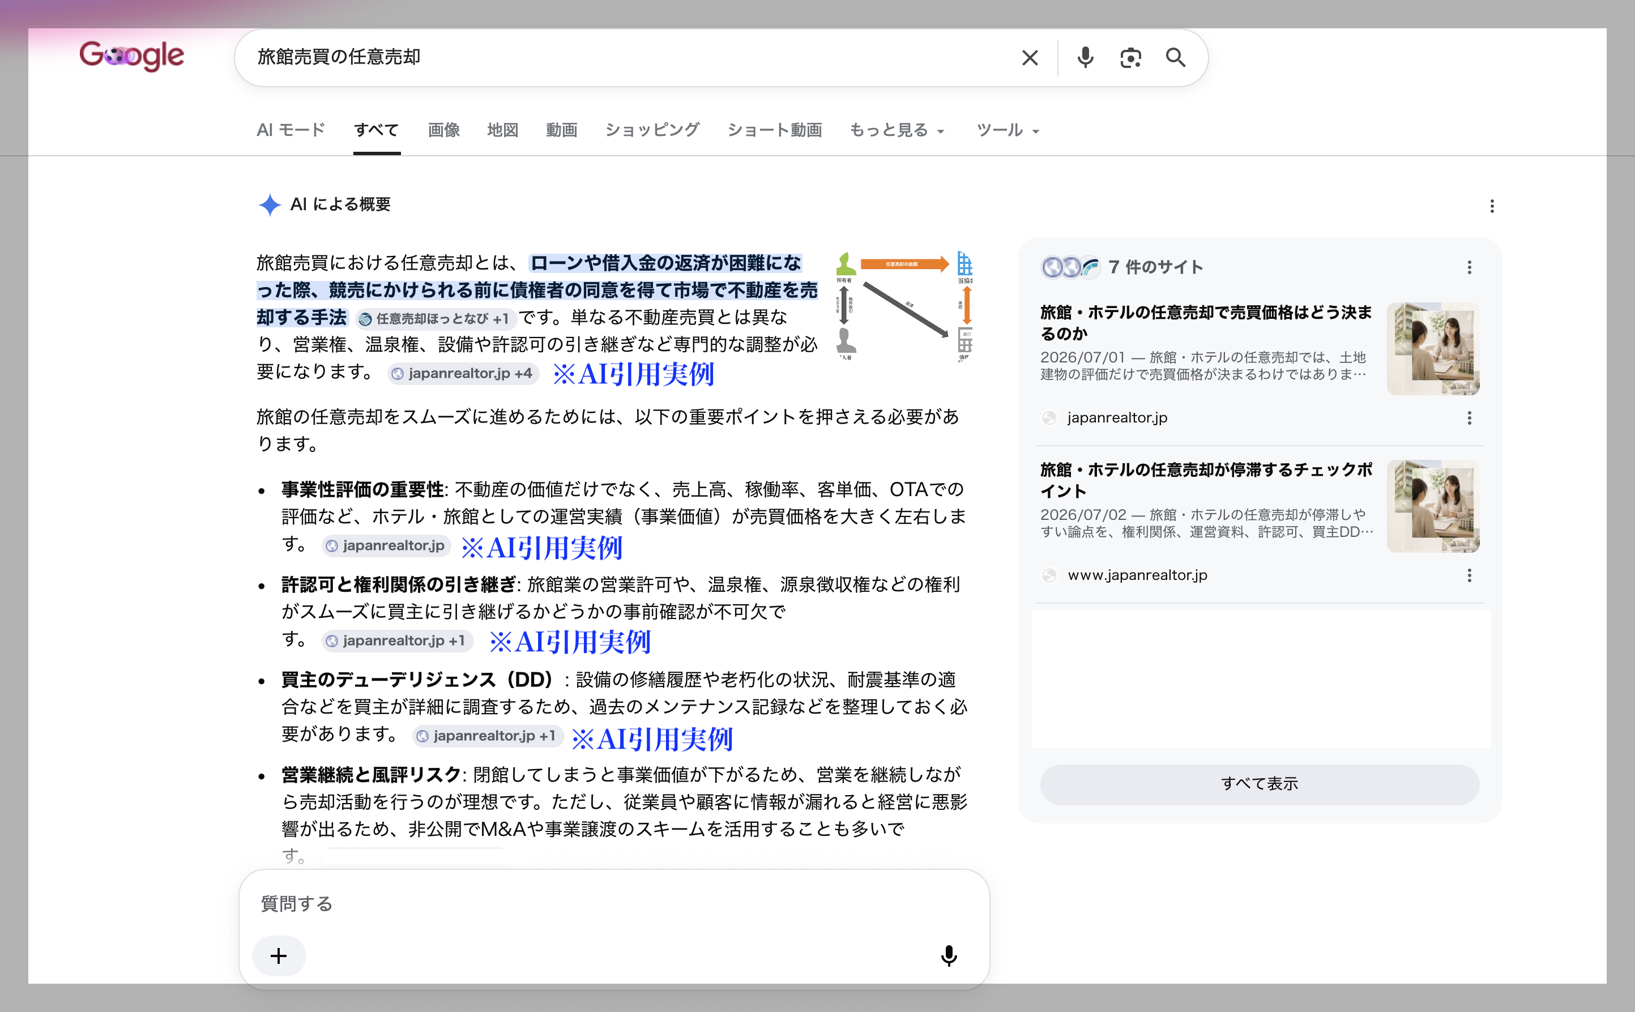
Task: Open options menu for japanrealtor.jp source
Action: 1469,419
